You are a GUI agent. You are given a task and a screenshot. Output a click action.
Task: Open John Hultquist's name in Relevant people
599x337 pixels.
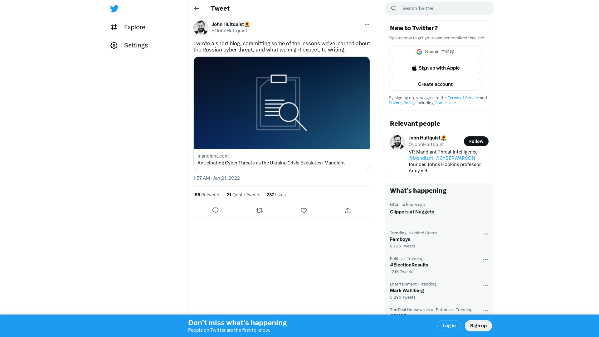click(x=427, y=138)
